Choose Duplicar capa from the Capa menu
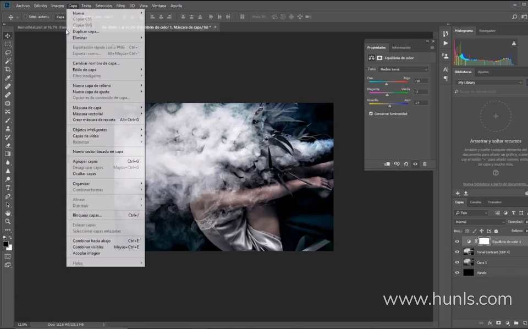The image size is (528, 329). point(86,31)
